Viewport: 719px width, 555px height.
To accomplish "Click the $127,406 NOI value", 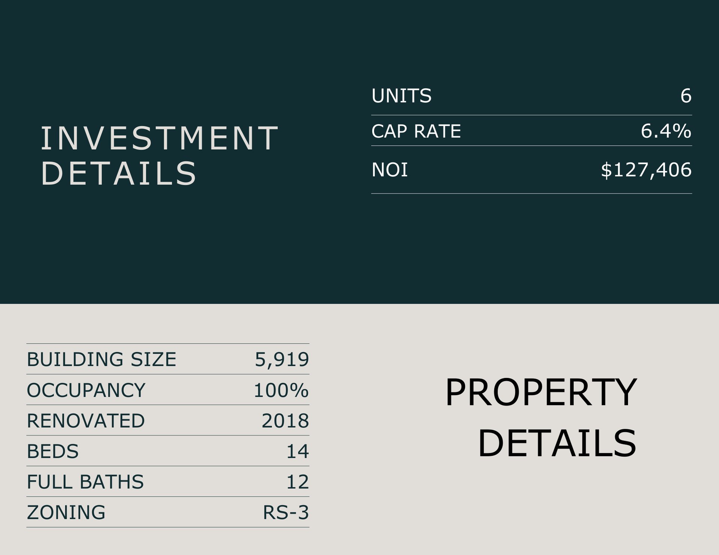I will 646,170.
